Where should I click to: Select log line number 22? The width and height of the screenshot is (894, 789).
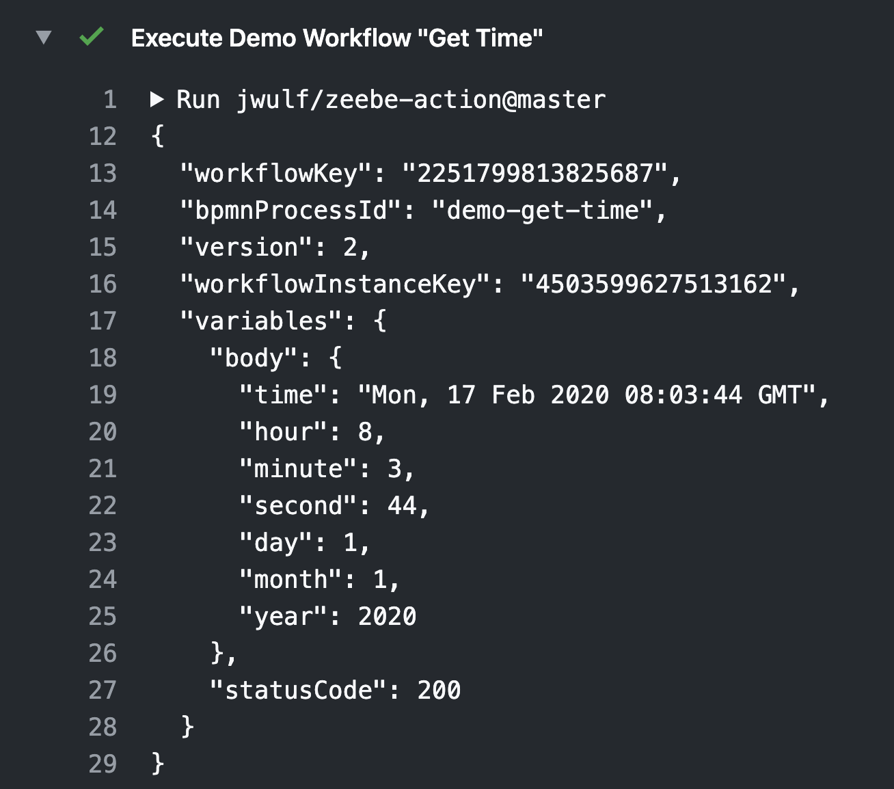pyautogui.click(x=103, y=506)
